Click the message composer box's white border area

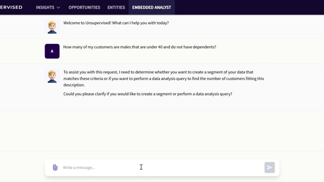point(162,161)
